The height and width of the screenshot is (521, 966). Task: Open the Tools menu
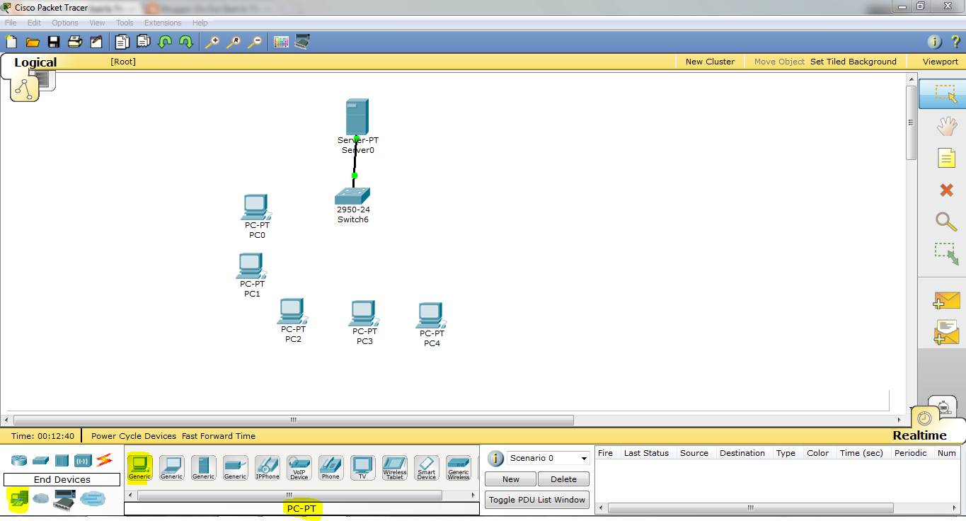pos(125,23)
